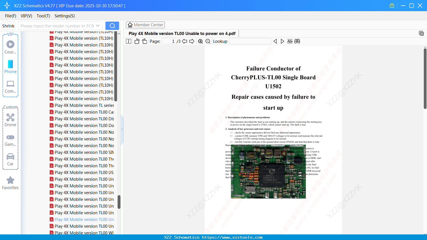Open the Car category in sidebar
The image size is (427, 240).
coord(10,159)
